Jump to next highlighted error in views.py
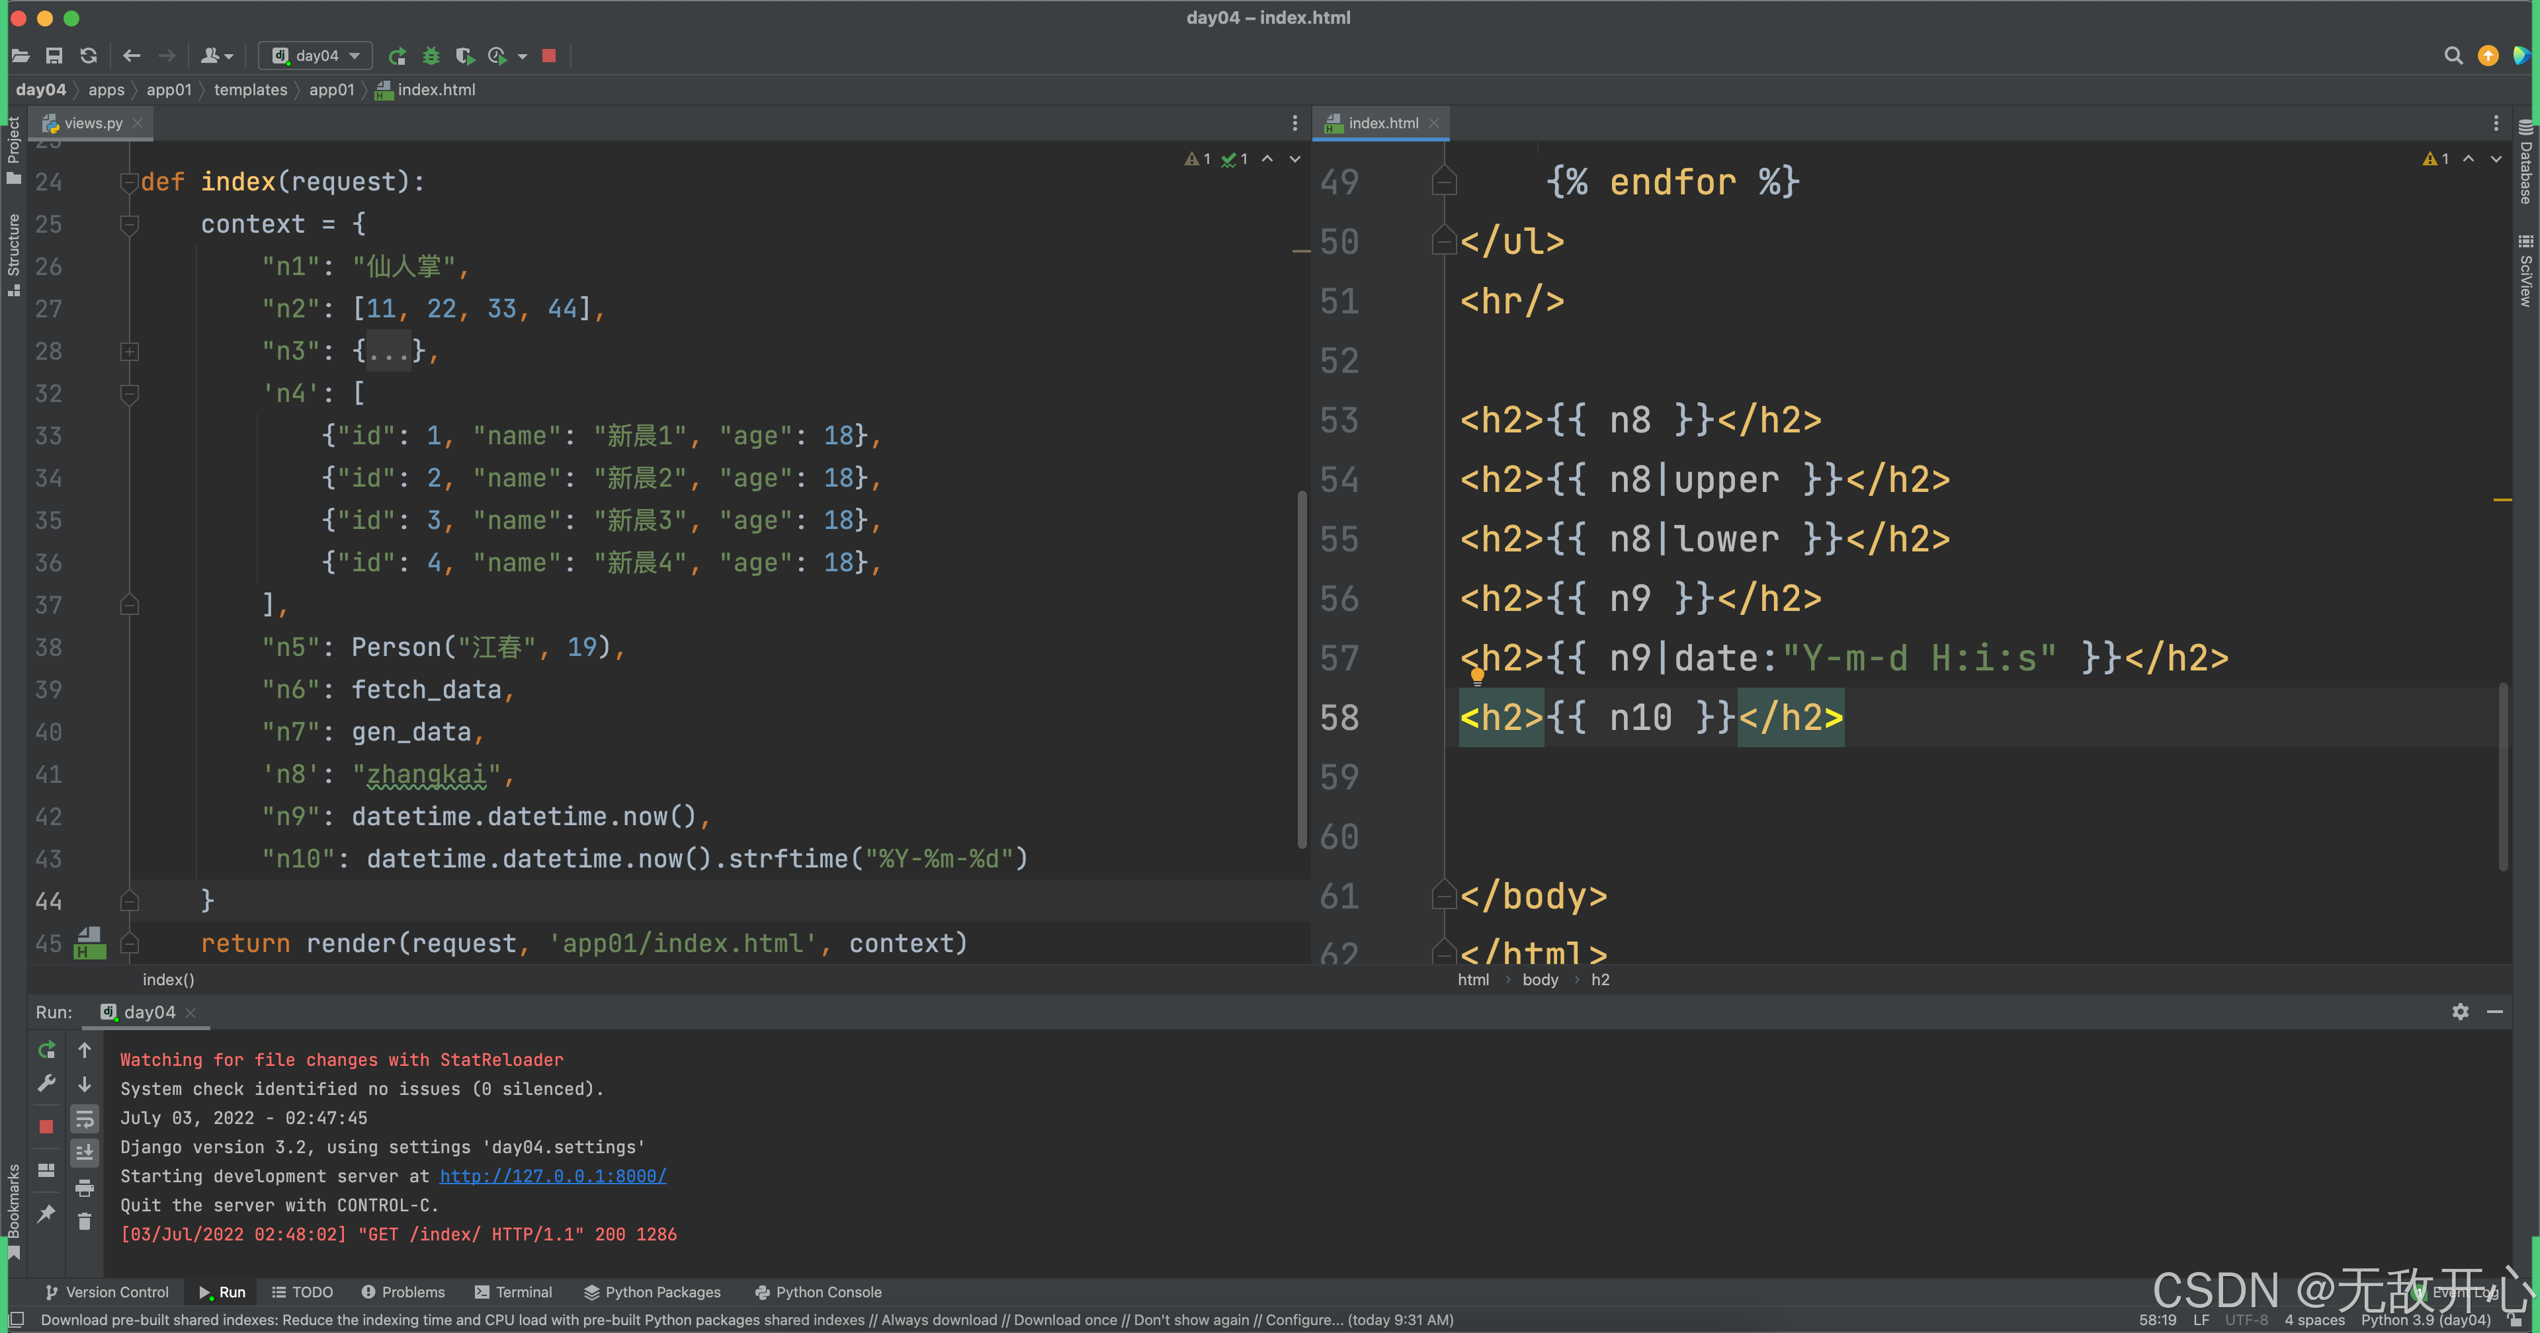 click(x=1294, y=159)
